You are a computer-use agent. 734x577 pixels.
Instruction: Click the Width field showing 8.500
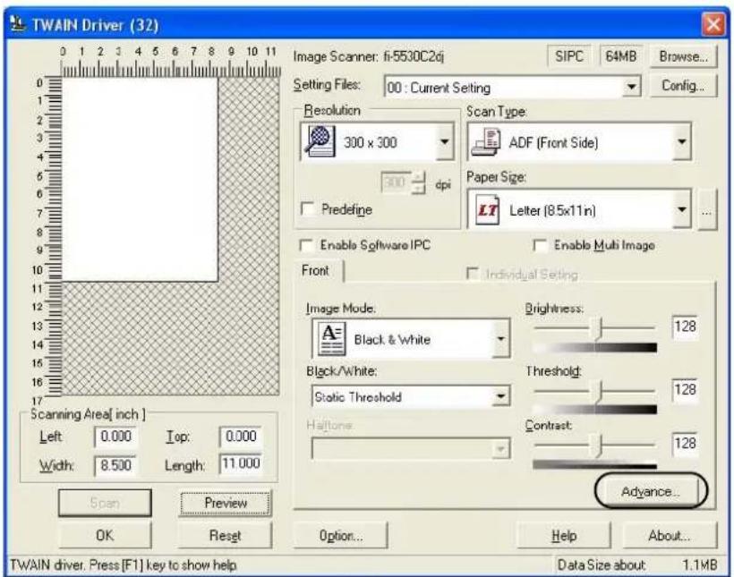coord(115,465)
